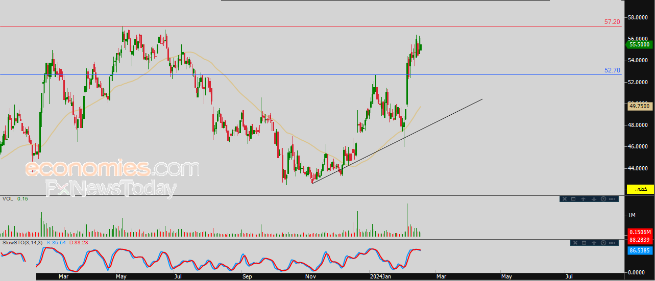Click the 1M volume axis label
The width and height of the screenshot is (655, 281).
pos(632,216)
